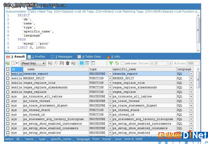Viewport: 208px width, 144px height.
Task: Select the name cell ps_truncate_all_tables
Action: point(56,96)
